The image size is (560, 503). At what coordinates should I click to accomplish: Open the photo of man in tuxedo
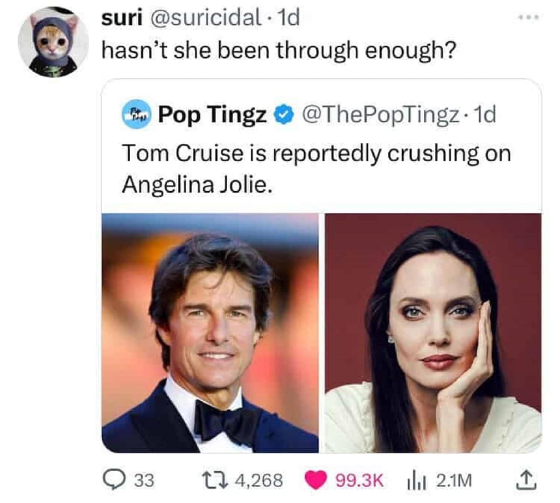point(210,333)
